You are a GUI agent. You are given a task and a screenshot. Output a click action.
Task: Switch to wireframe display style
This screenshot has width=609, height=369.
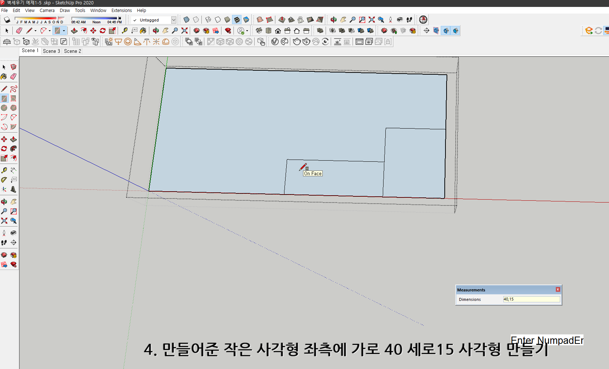[x=208, y=20]
